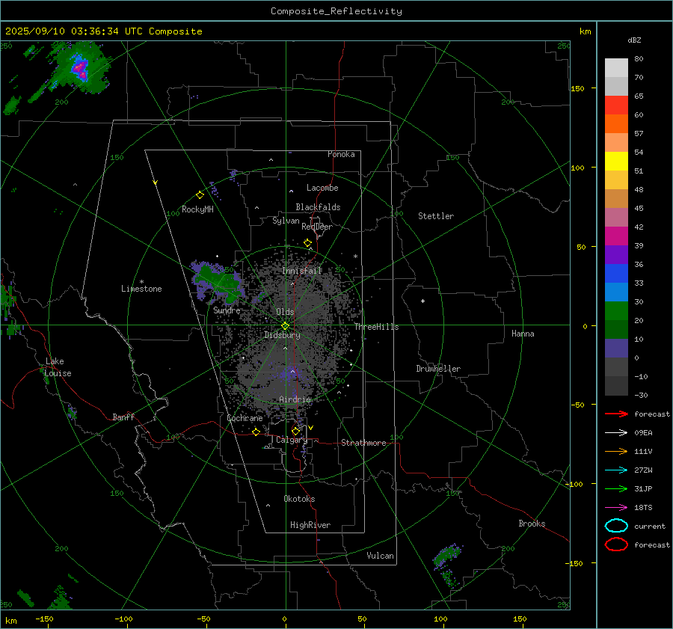Click the yellow radar-site diamond at map center

(286, 326)
